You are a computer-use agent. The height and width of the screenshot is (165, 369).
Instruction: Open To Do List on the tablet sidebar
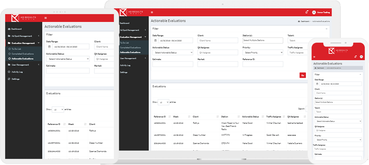(x=16, y=49)
